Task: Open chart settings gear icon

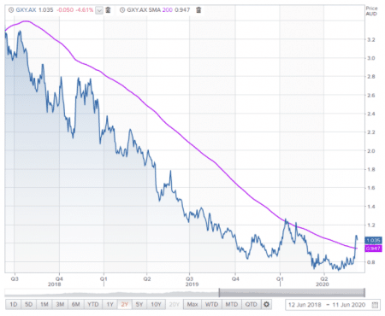Action: point(266,304)
